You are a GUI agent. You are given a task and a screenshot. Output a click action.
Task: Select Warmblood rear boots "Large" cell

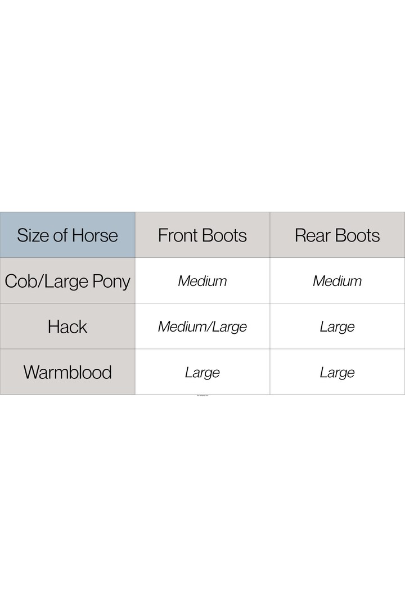pyautogui.click(x=337, y=372)
